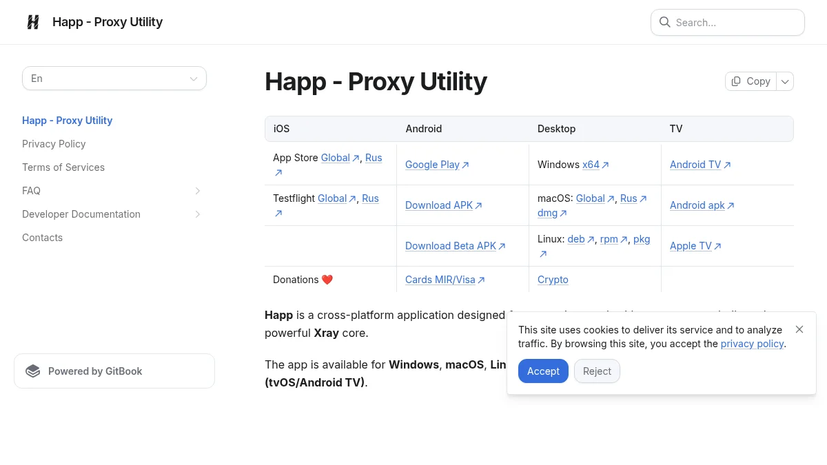
Task: Click the Happ logo icon in header
Action: pos(33,22)
